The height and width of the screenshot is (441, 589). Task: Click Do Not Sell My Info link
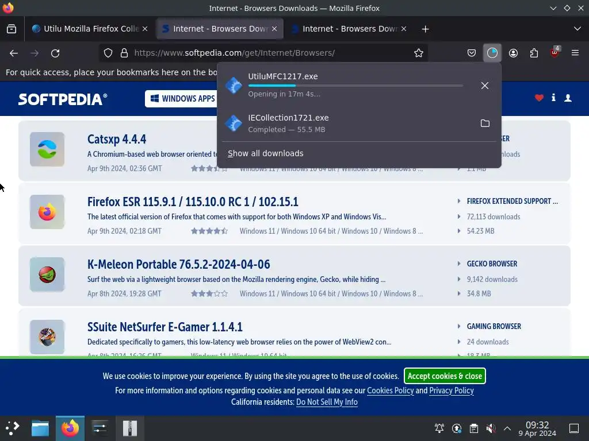point(327,402)
